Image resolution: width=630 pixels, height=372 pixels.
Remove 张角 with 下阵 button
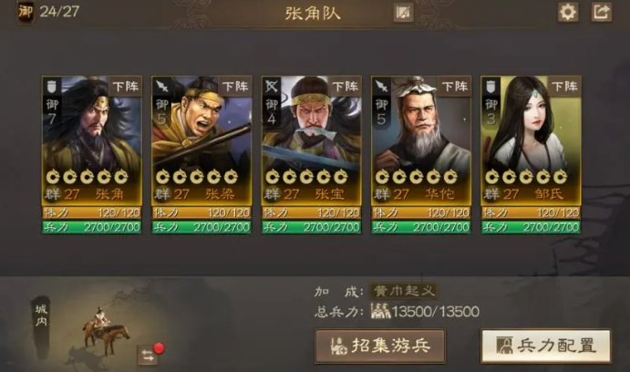click(x=125, y=87)
